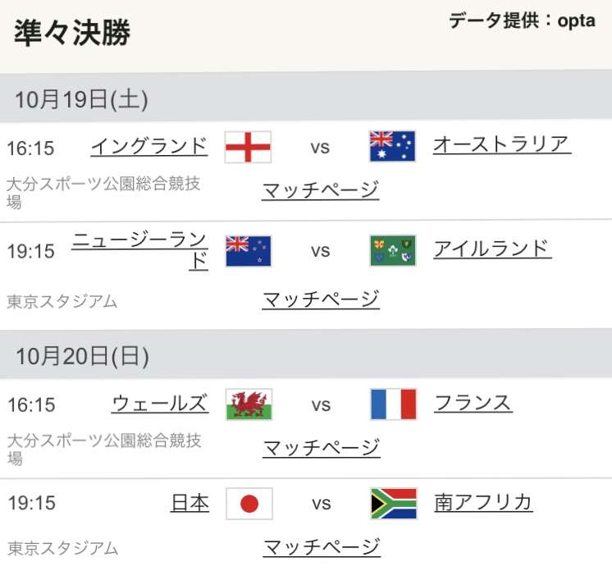Open the 日本 team link
Viewport: 612px width, 571px height.
click(190, 503)
